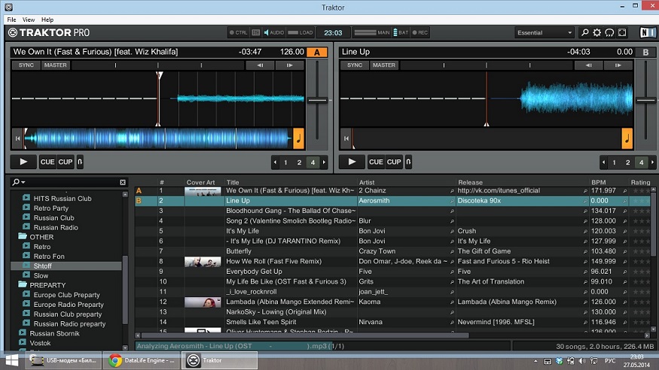
Task: Enable SYNC on deck B
Action: pos(355,65)
